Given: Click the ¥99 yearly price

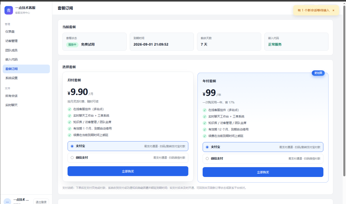Looking at the screenshot, I should click(x=209, y=93).
